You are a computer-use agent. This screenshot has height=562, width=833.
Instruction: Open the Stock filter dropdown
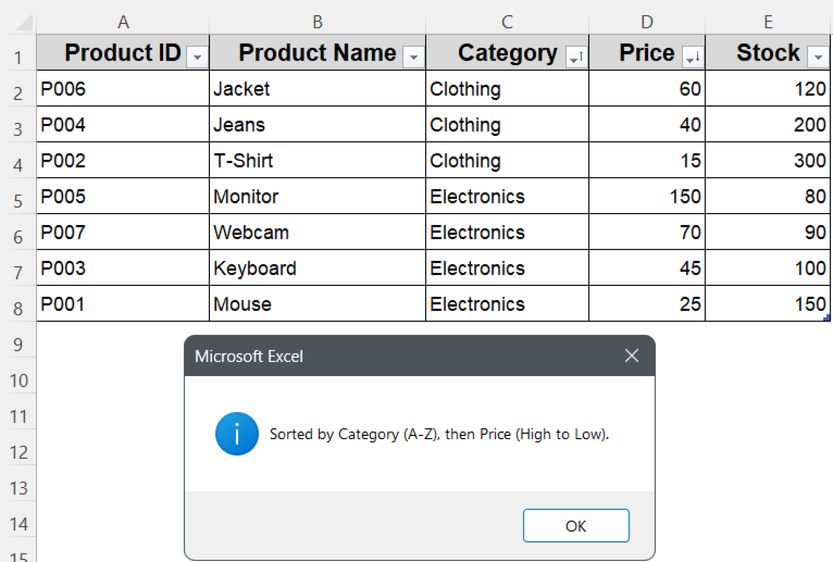[x=818, y=57]
